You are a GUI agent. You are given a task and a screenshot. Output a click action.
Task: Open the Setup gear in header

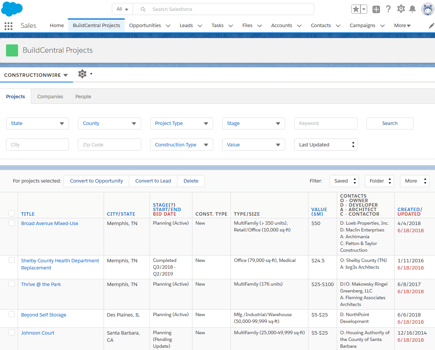click(x=401, y=9)
